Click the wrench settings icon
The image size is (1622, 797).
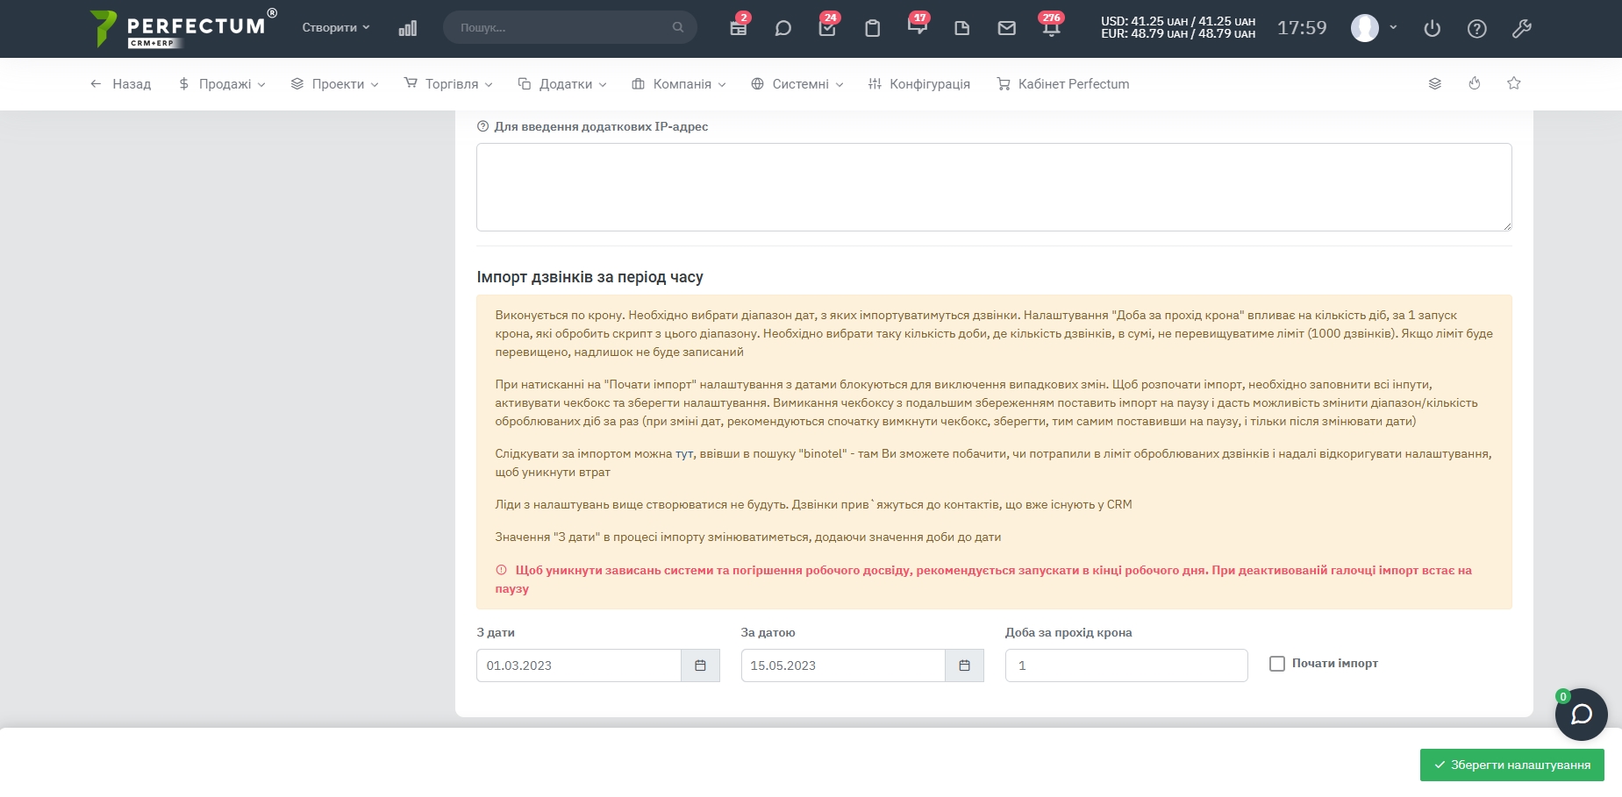1521,28
